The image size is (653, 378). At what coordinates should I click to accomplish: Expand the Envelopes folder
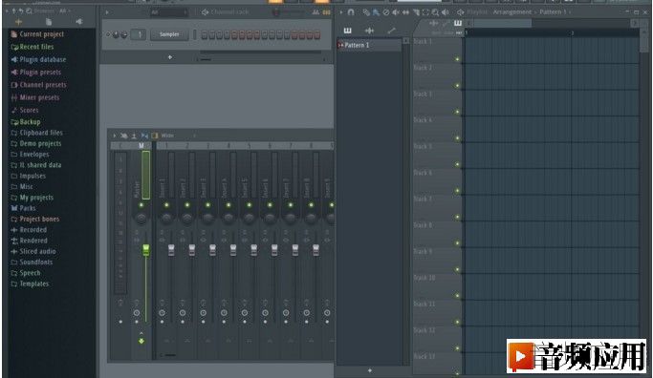coord(30,155)
